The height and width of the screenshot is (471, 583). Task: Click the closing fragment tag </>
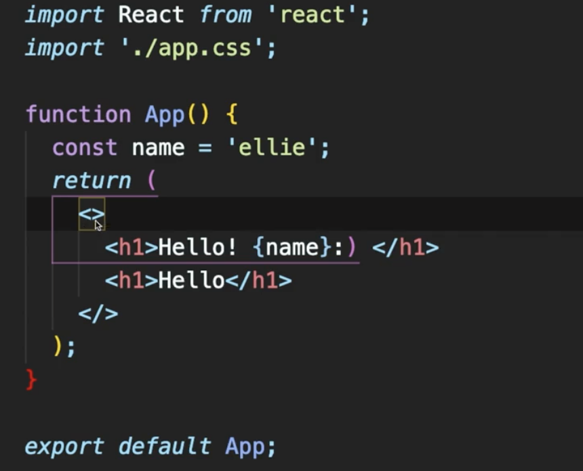pyautogui.click(x=98, y=313)
